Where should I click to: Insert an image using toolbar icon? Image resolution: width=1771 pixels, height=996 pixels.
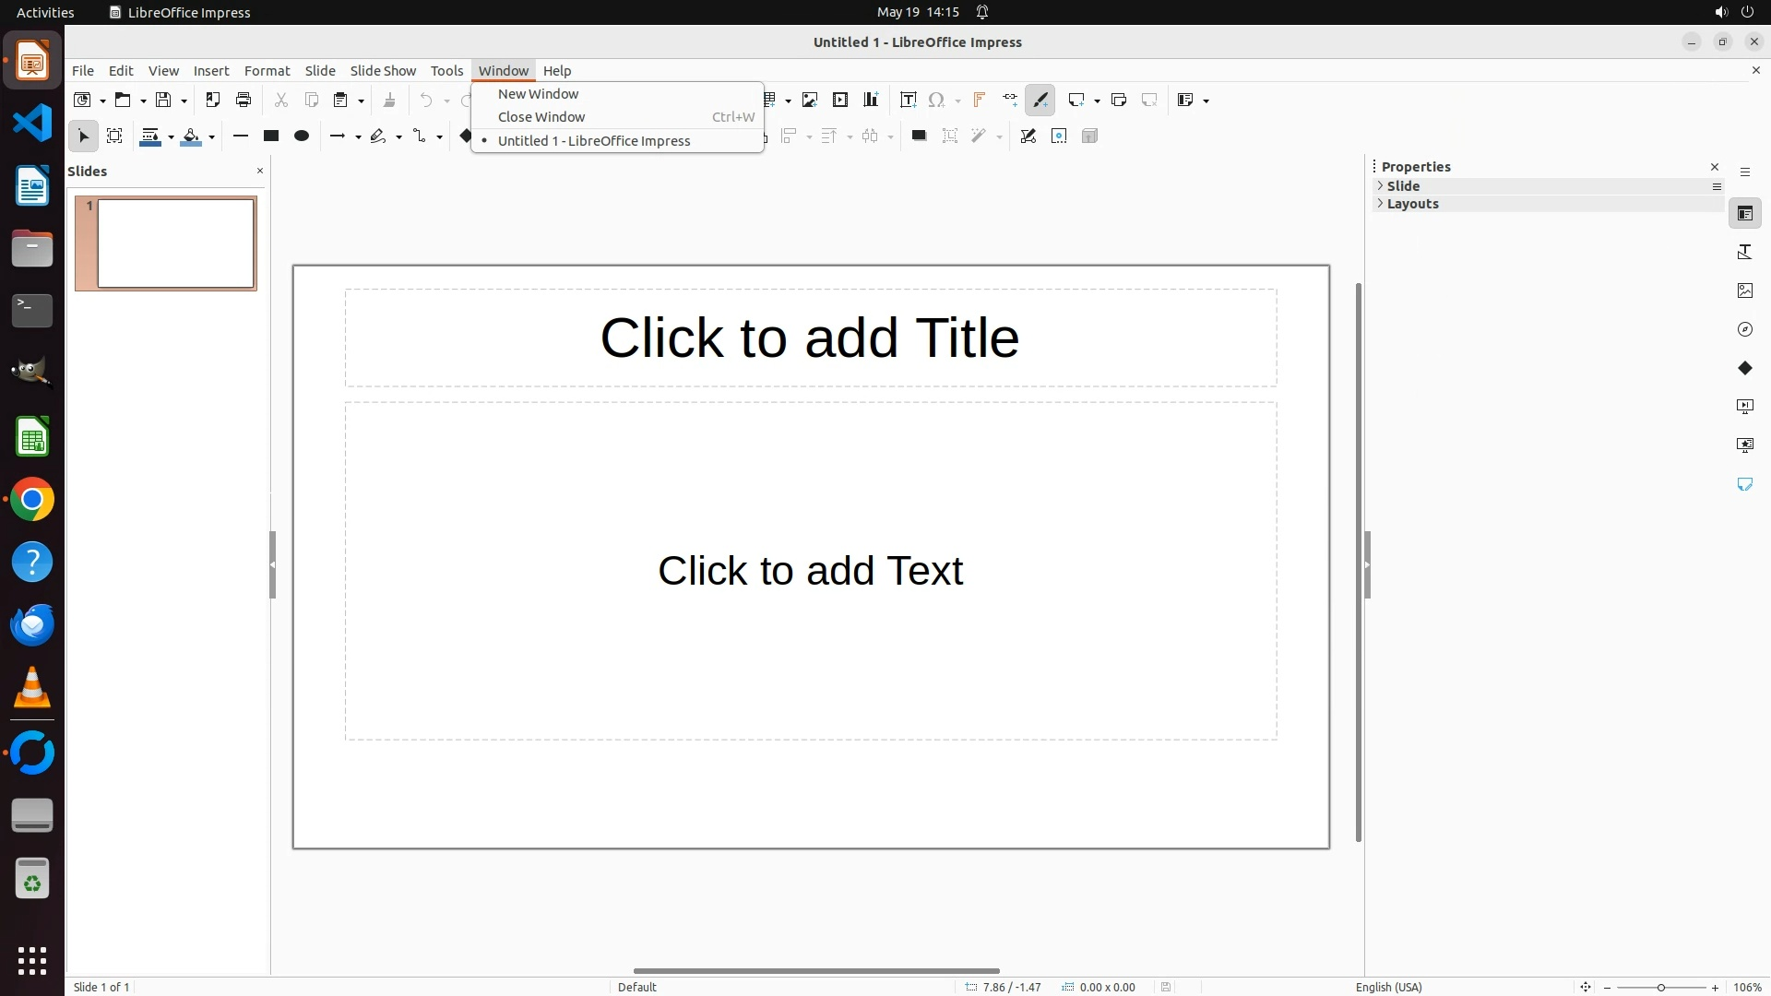pyautogui.click(x=810, y=100)
